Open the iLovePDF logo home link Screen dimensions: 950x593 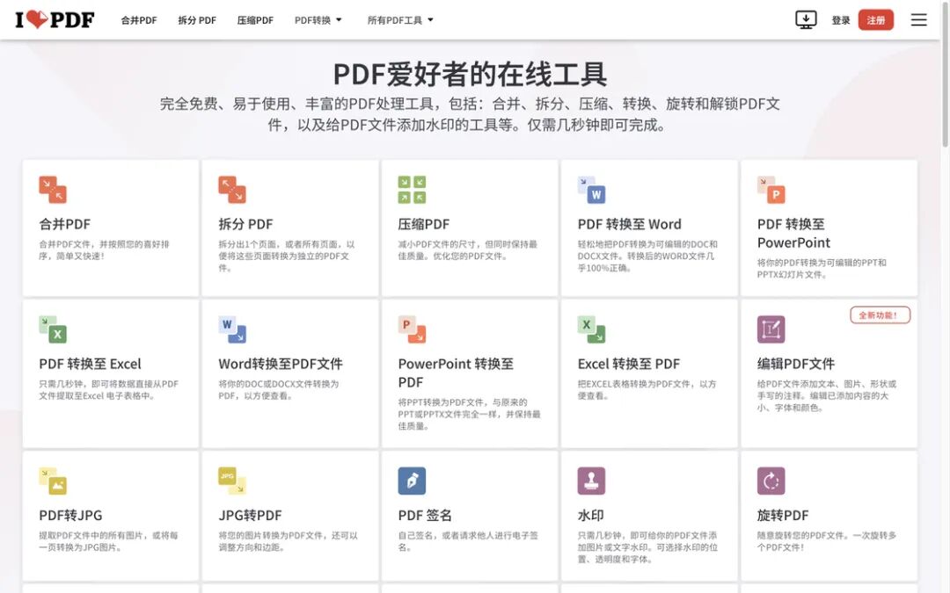click(x=55, y=20)
